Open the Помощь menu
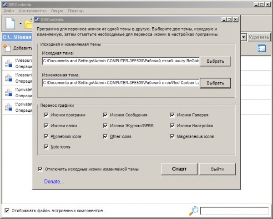273x219 pixels. pyautogui.click(x=76, y=11)
